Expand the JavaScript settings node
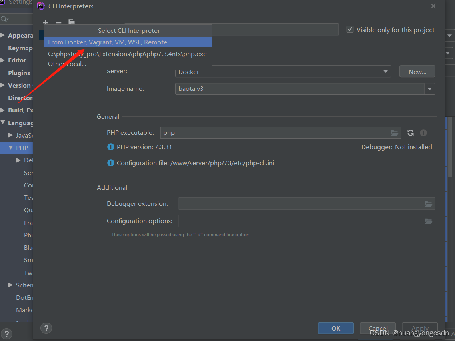 click(x=10, y=135)
